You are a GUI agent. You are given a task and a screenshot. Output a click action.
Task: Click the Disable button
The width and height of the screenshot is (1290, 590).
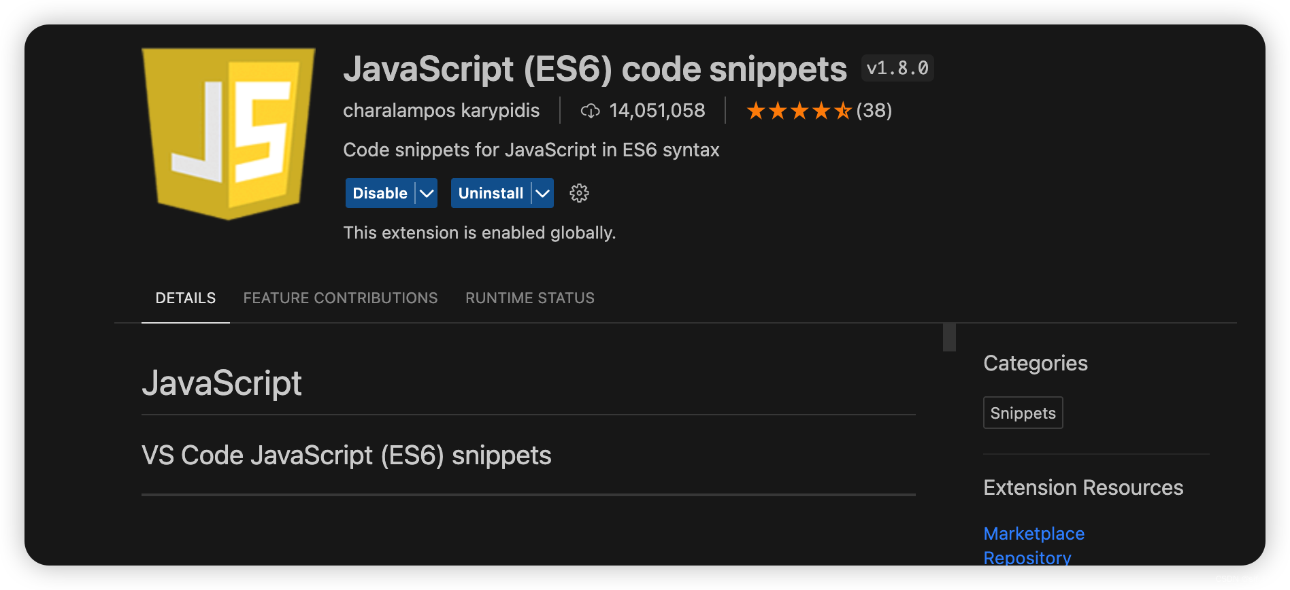[x=380, y=193]
